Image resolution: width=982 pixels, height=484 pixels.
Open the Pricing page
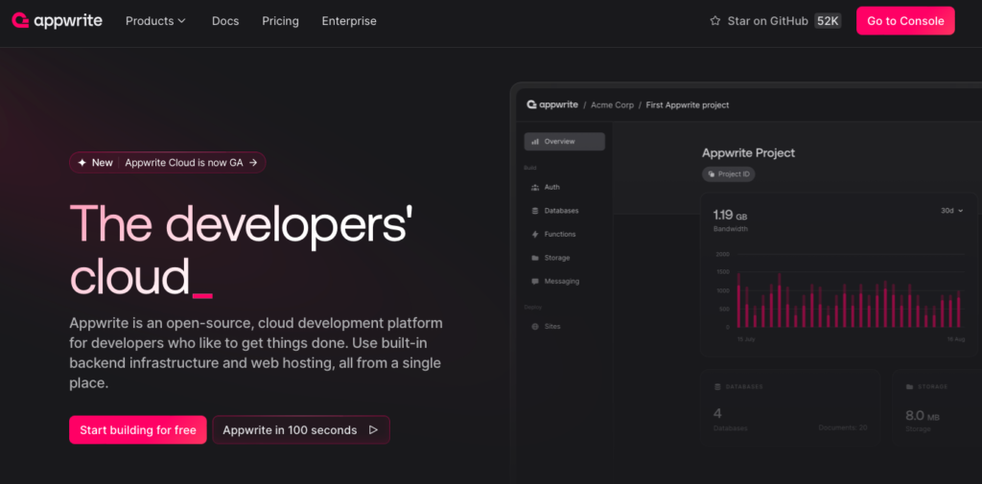pyautogui.click(x=280, y=21)
